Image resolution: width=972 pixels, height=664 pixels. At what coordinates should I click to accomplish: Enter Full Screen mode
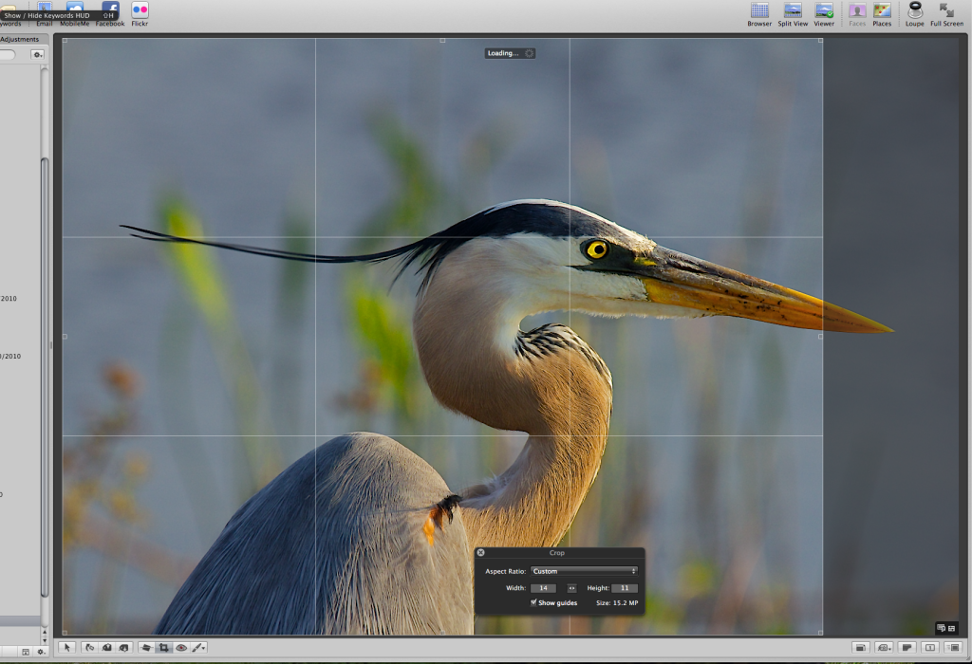(x=946, y=11)
